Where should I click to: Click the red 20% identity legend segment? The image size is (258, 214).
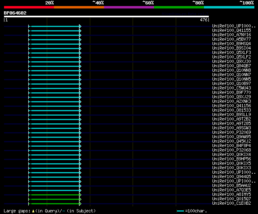point(29,7)
